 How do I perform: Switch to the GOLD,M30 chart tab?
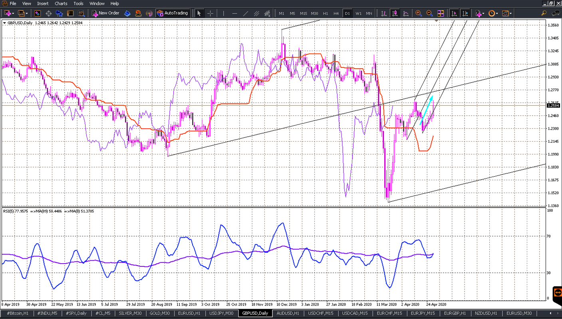pos(159,313)
